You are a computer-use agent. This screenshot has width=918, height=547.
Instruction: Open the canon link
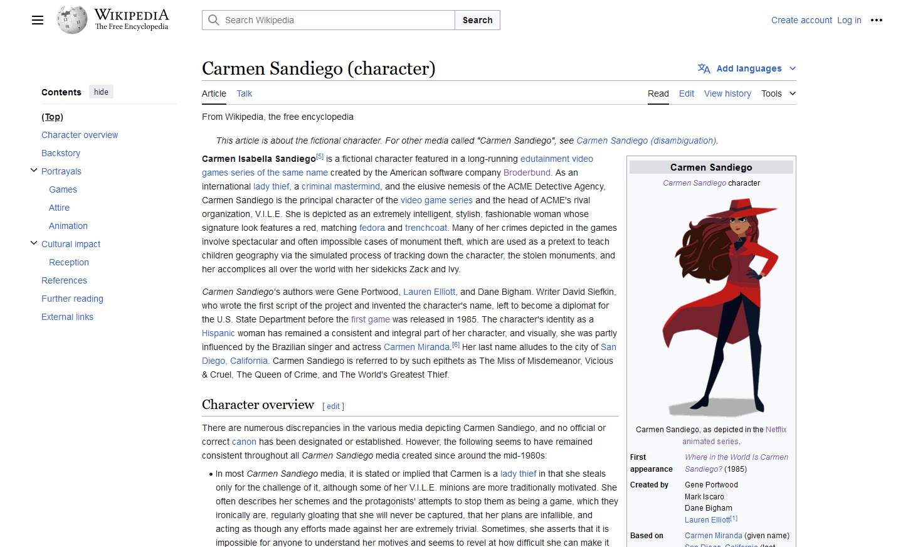tap(244, 442)
